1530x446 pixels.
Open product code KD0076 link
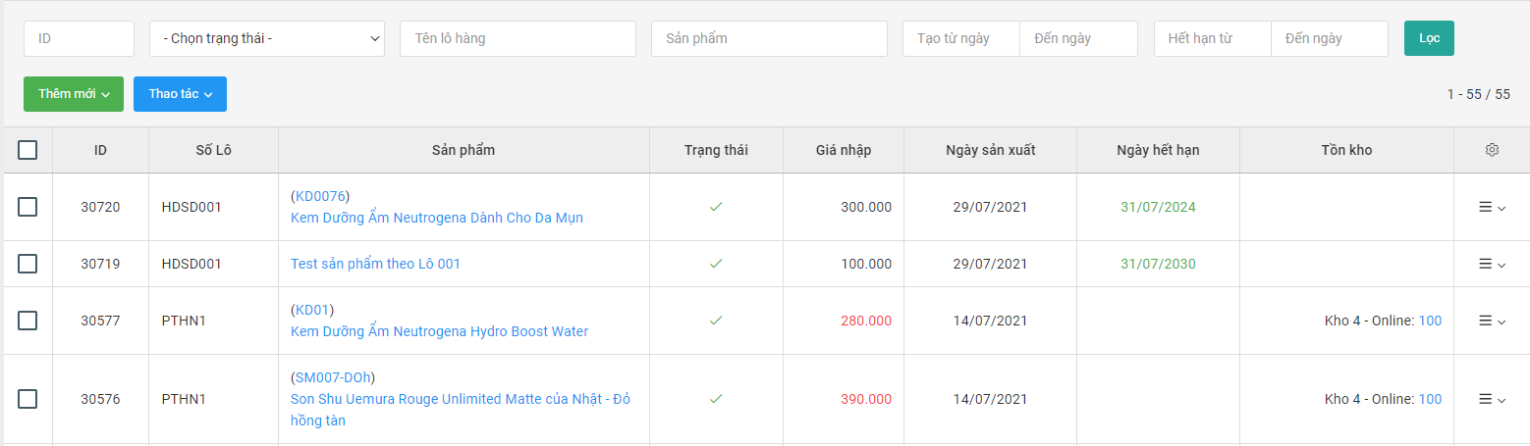pyautogui.click(x=320, y=196)
